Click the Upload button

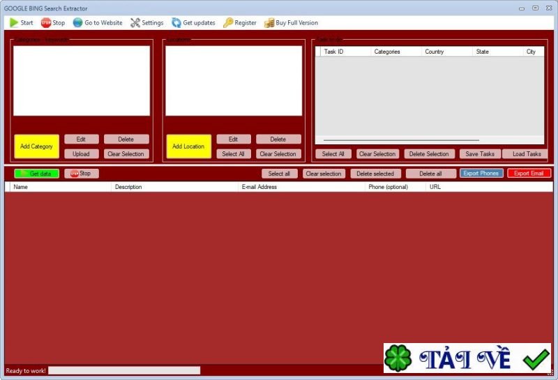tap(82, 153)
